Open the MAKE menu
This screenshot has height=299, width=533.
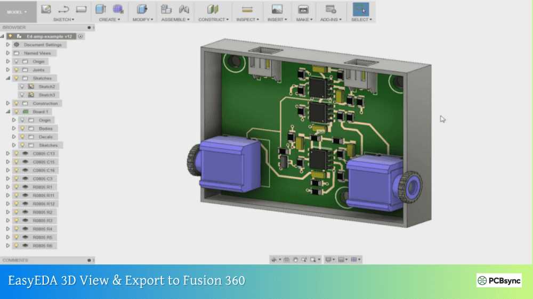coord(304,20)
